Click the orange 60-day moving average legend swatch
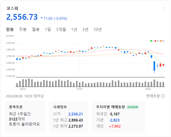Image resolution: width=171 pixels, height=137 pixels. click(x=161, y=41)
